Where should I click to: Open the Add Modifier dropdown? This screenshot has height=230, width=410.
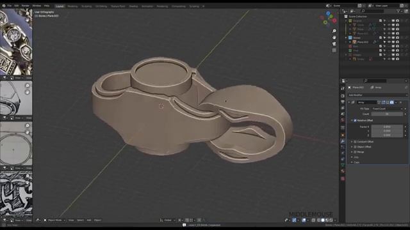[377, 95]
